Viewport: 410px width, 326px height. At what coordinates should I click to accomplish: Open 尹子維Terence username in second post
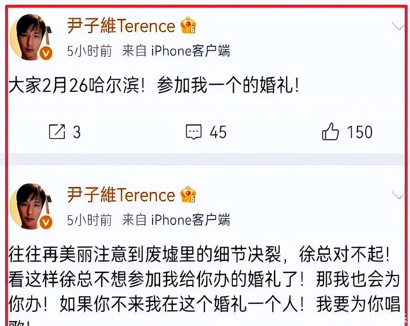[121, 195]
